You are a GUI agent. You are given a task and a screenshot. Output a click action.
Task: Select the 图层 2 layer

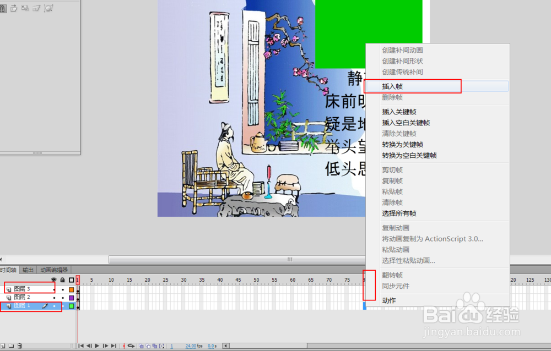tap(22, 297)
